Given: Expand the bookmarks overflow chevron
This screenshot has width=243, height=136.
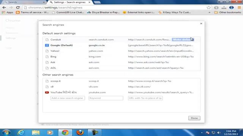Looking at the screenshot, I should click(x=209, y=12).
